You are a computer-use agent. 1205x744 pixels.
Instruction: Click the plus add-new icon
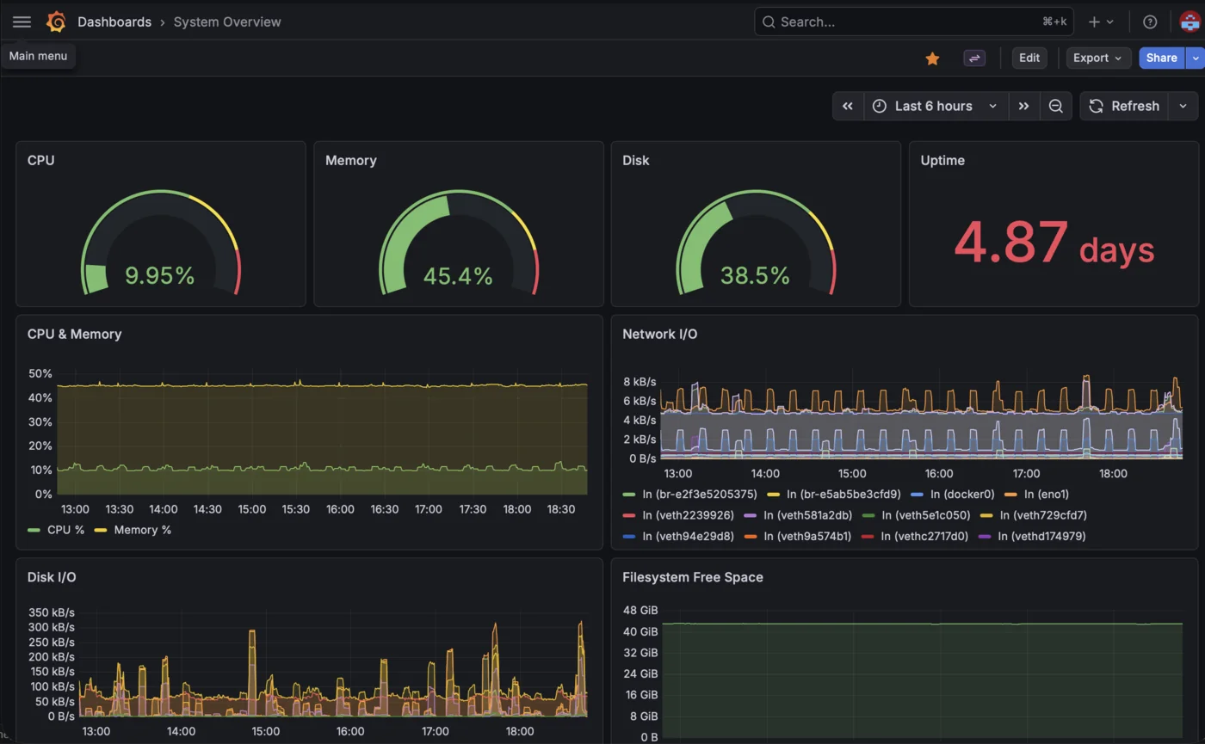1101,22
